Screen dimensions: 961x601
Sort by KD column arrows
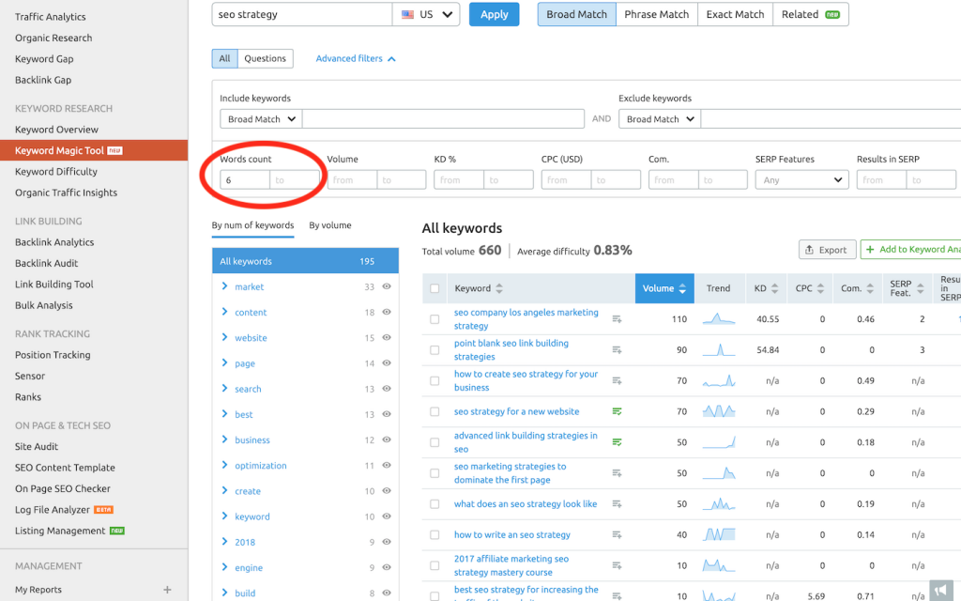pyautogui.click(x=774, y=288)
